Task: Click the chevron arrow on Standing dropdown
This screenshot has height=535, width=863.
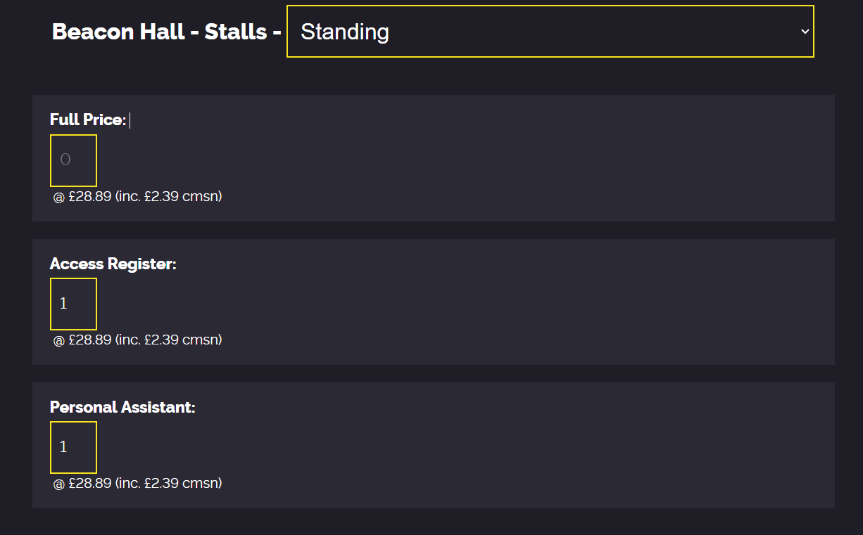Action: pyautogui.click(x=805, y=32)
